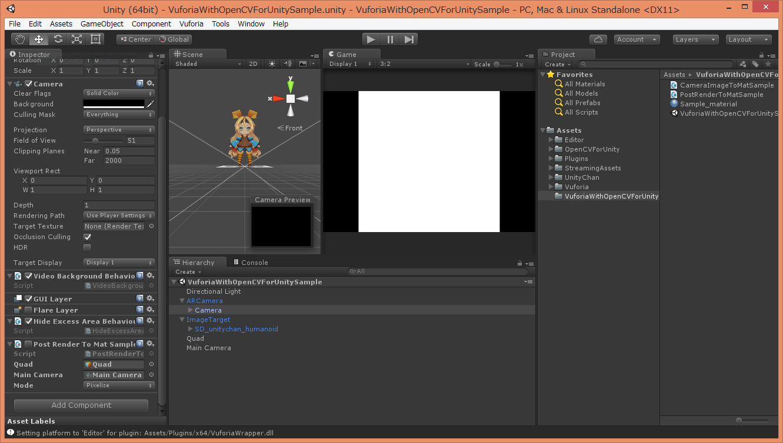Select the Rect transform tool
The height and width of the screenshot is (443, 783).
coord(95,39)
